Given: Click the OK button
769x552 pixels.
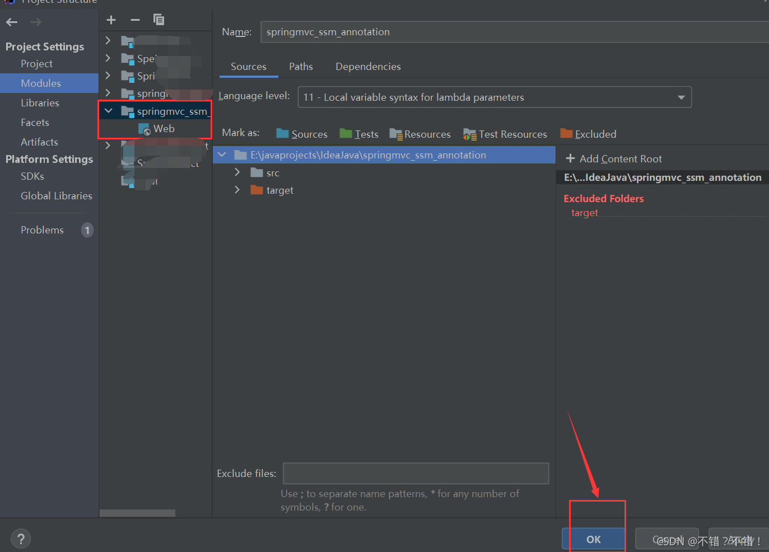Looking at the screenshot, I should pyautogui.click(x=593, y=539).
